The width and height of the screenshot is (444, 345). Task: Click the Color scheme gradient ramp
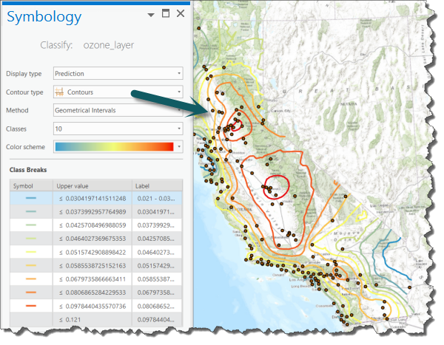tap(112, 147)
